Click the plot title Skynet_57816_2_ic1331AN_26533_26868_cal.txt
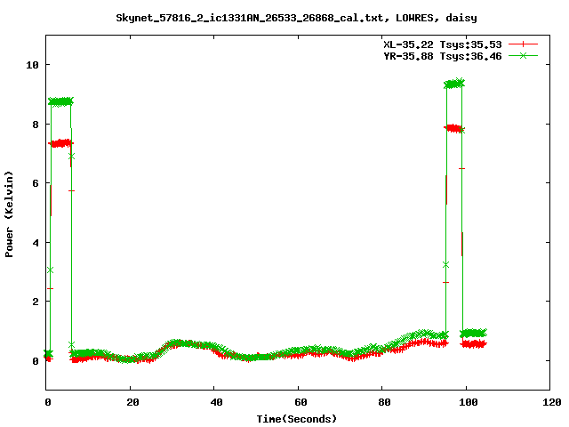 (x=296, y=18)
